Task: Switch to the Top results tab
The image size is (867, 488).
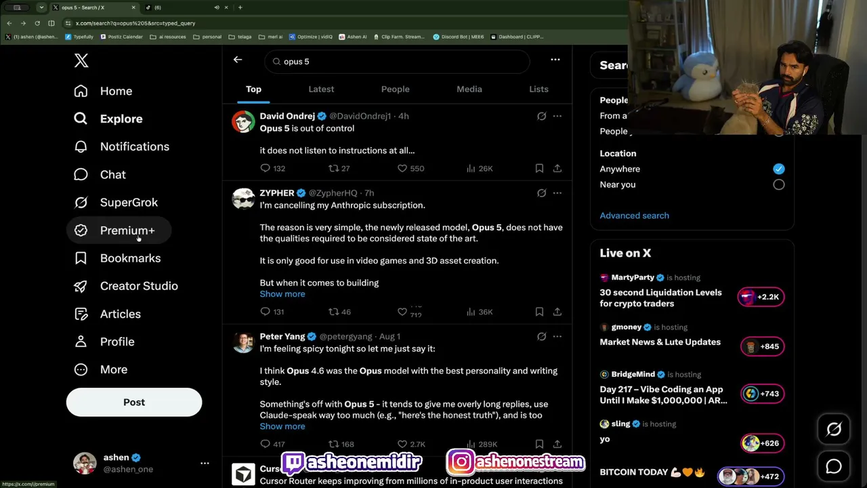Action: click(x=253, y=89)
